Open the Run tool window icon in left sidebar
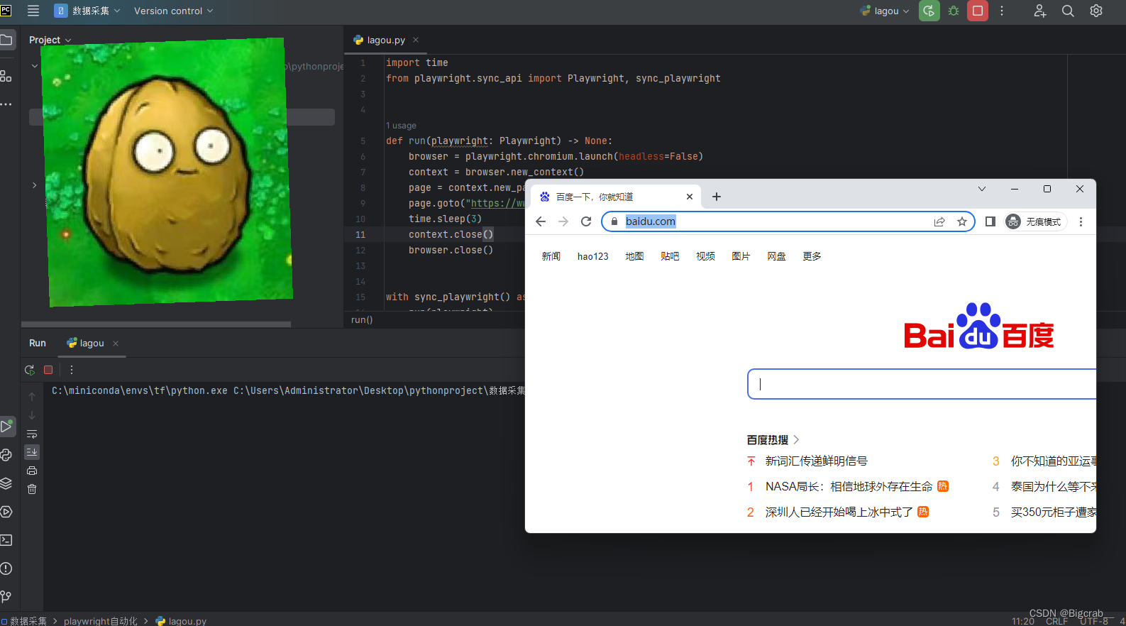The height and width of the screenshot is (626, 1126). (x=7, y=427)
